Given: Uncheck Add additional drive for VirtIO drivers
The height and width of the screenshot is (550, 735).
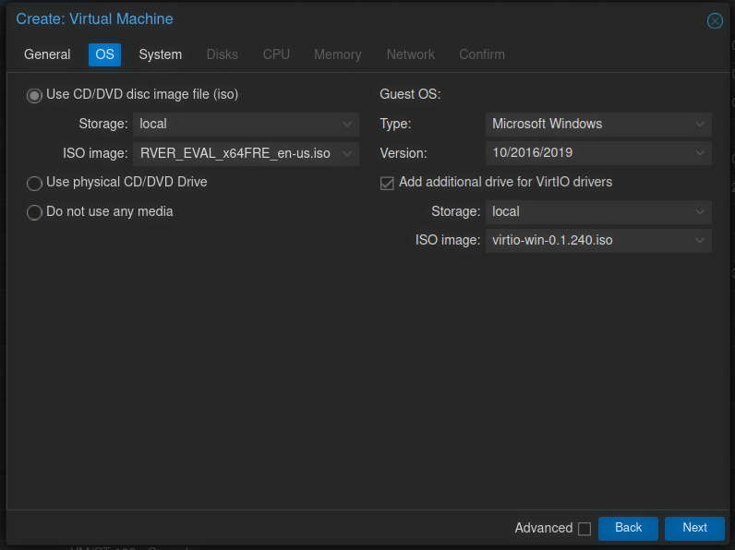Looking at the screenshot, I should [x=387, y=183].
